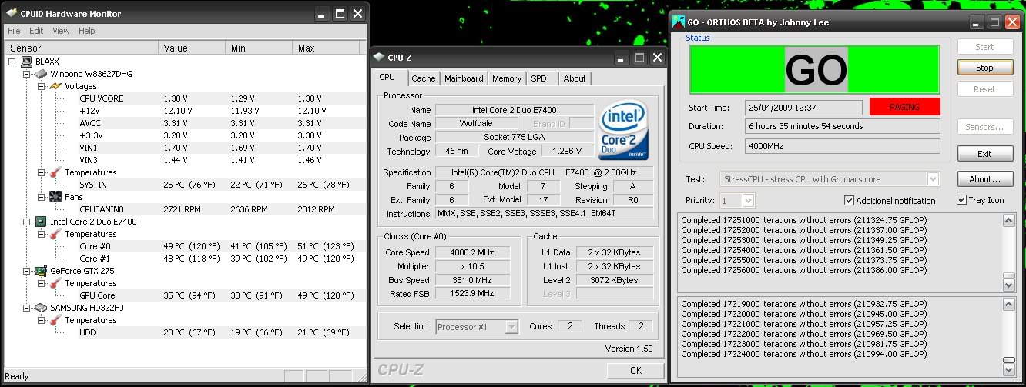Select the Core #0 temperature row
Screen dimensions: 1026x387
tap(183, 246)
